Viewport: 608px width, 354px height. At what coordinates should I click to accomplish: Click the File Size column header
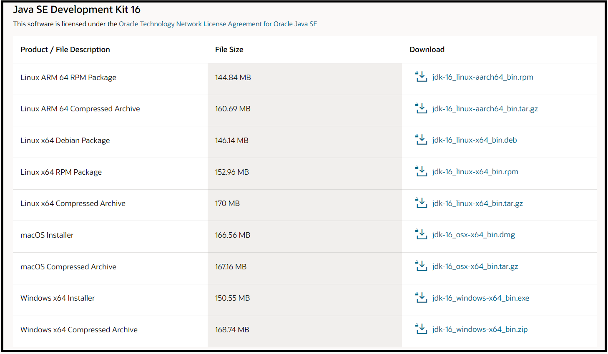[229, 50]
